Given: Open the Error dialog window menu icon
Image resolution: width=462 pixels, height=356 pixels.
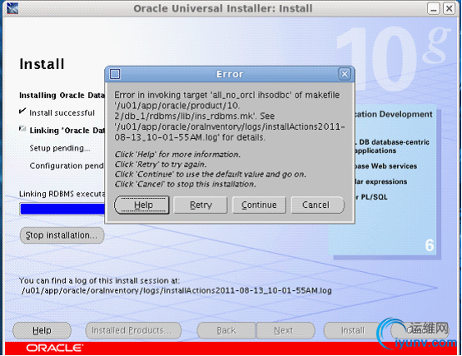Looking at the screenshot, I should [115, 74].
